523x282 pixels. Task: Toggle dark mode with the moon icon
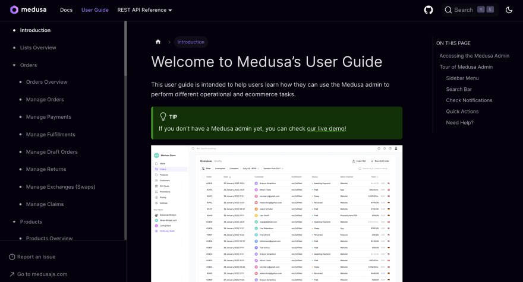pyautogui.click(x=509, y=10)
